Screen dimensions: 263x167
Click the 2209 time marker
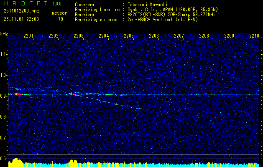[229, 35]
